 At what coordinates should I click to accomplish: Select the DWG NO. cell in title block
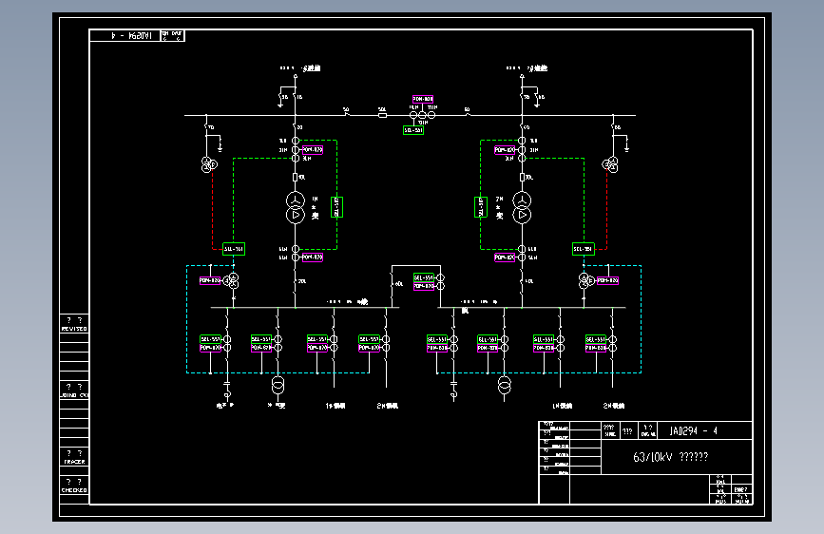pyautogui.click(x=648, y=430)
